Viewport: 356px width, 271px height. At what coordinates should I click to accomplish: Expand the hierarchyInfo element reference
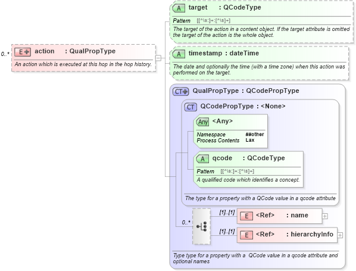[x=340, y=235]
